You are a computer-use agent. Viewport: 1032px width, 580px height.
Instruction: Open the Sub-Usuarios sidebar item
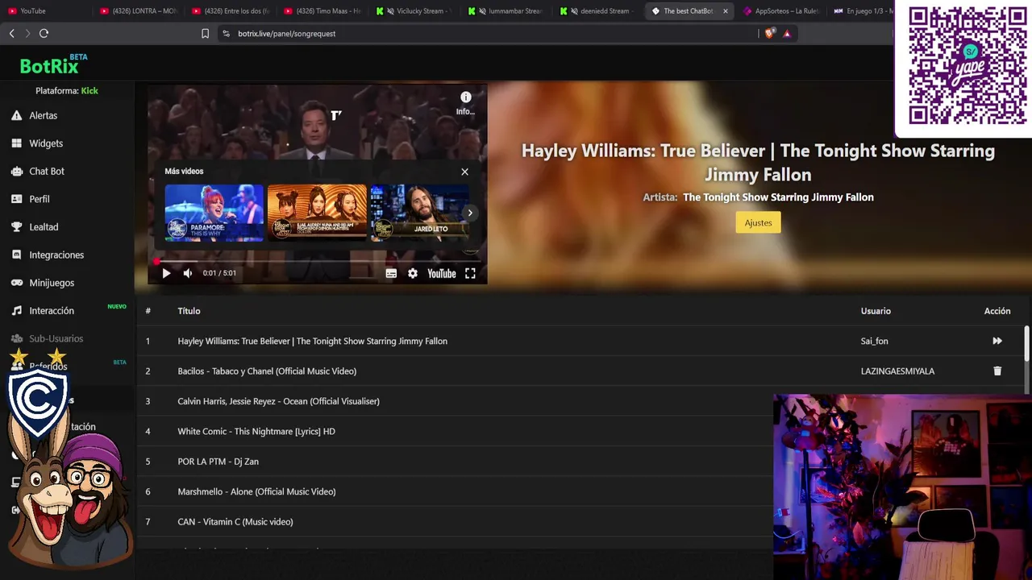click(56, 338)
